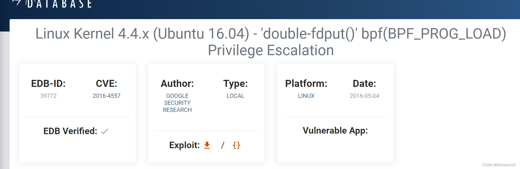
Task: View raw exploit code via the {} icon
Action: (x=236, y=145)
